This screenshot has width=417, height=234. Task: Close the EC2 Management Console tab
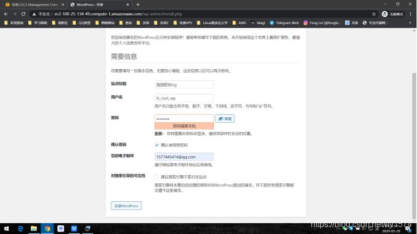63,5
